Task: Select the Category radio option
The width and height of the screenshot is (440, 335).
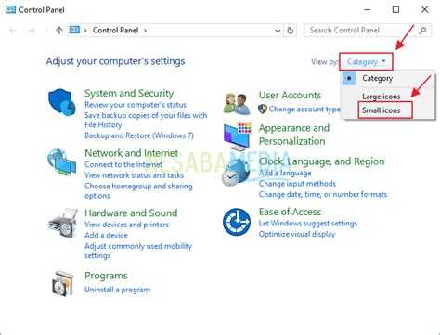Action: 378,78
